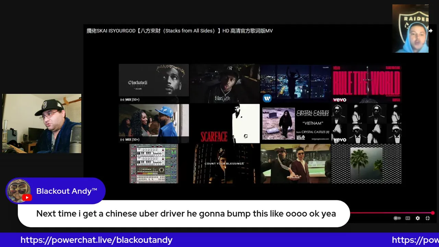Open the drum machine synthesizer thumbnail
The width and height of the screenshot is (439, 247).
coord(154,164)
